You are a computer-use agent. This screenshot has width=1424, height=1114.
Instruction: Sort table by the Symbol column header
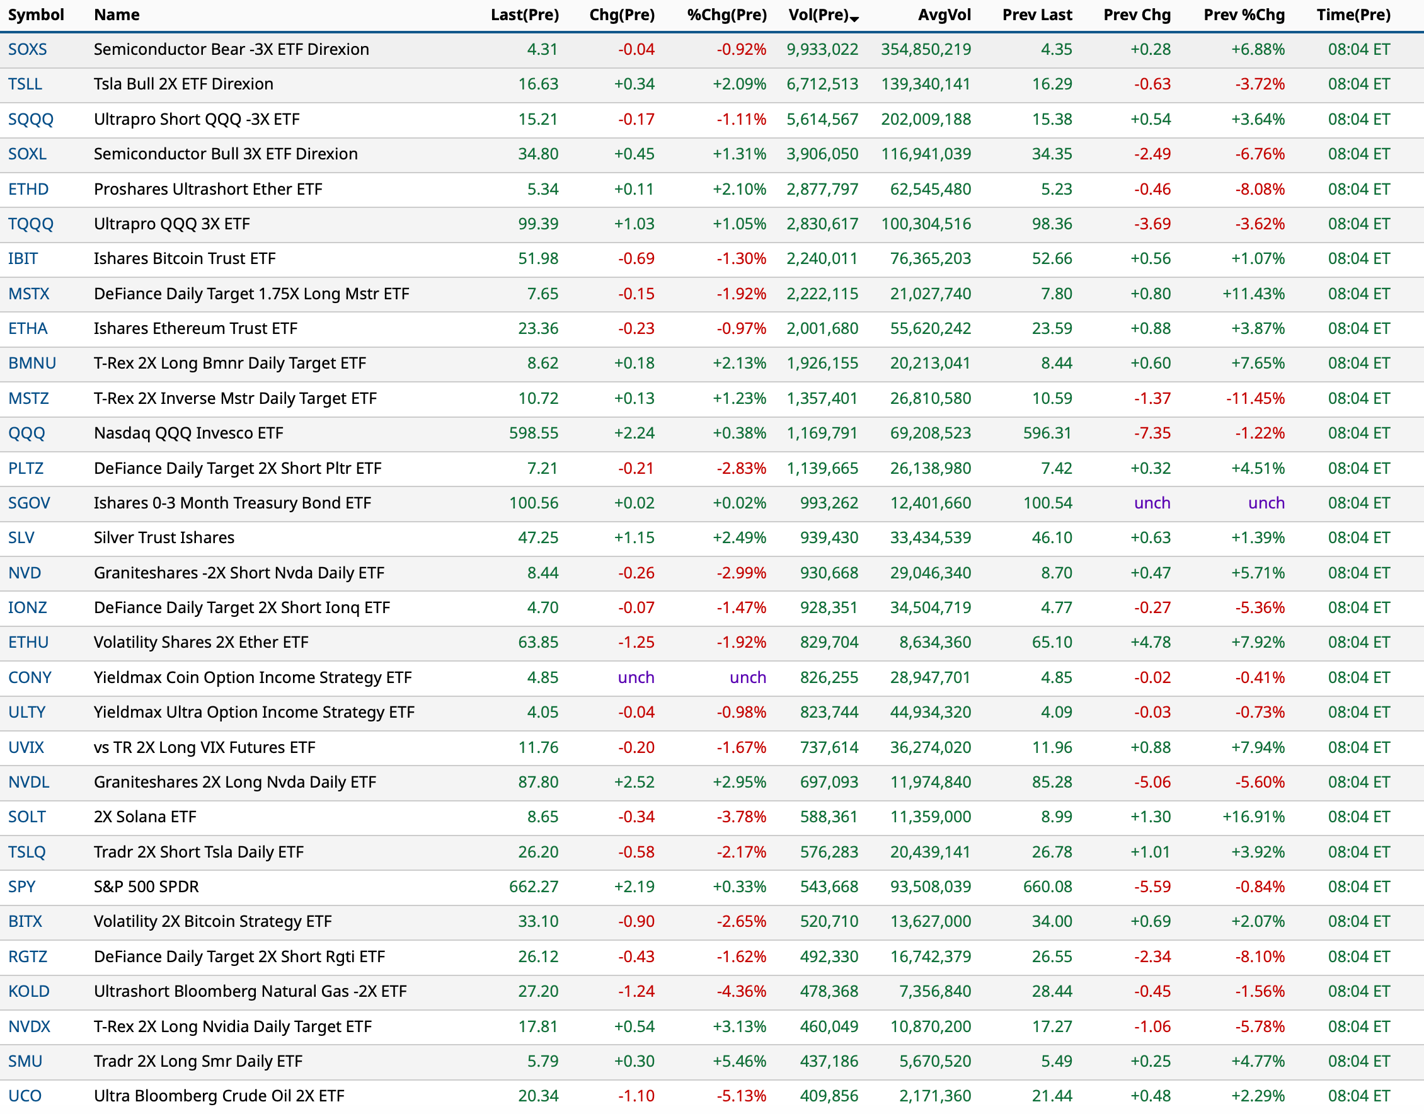coord(37,15)
